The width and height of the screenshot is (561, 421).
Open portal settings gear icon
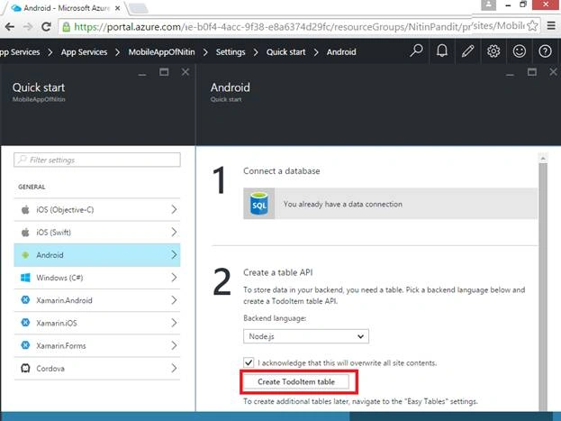click(493, 51)
